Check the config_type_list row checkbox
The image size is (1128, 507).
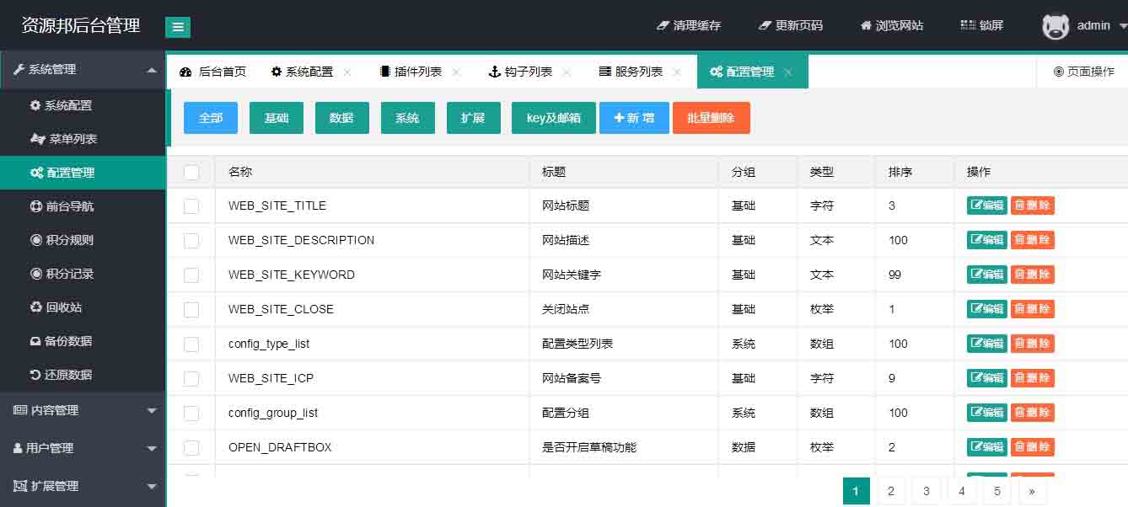(191, 344)
